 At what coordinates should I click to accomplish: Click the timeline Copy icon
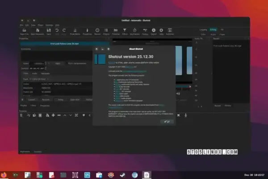click(x=34, y=115)
